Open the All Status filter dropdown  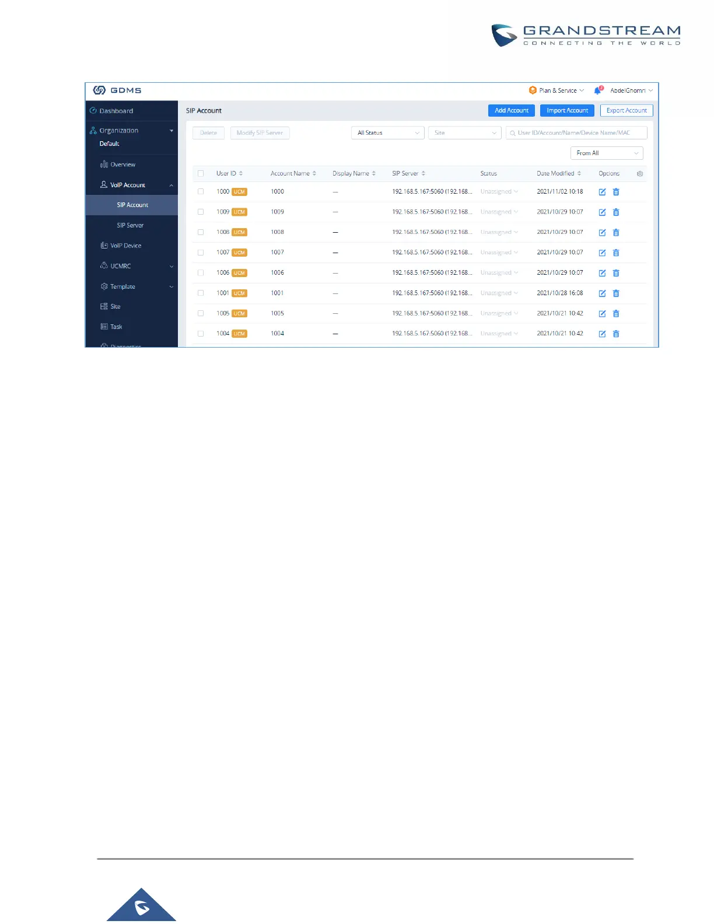tap(388, 133)
